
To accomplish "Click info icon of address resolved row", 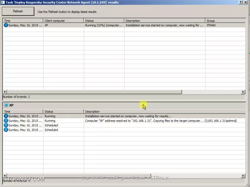I will pyautogui.click(x=6, y=121).
